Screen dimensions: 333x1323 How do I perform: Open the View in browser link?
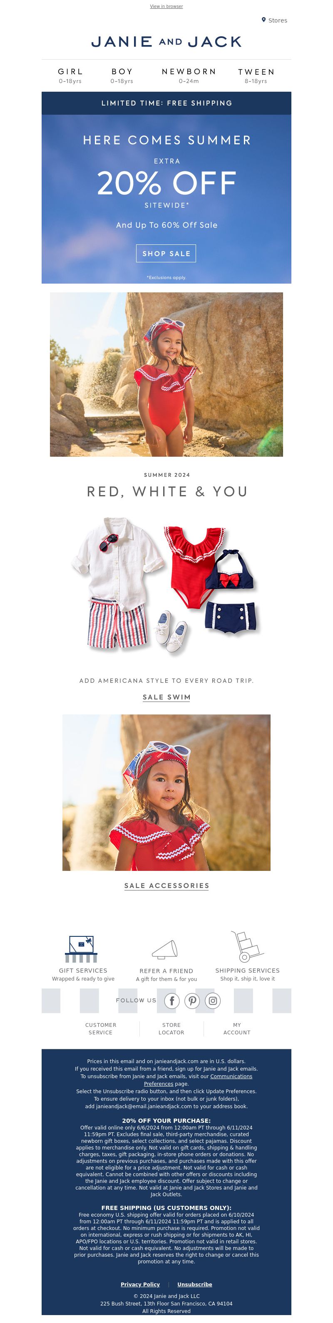click(x=166, y=6)
